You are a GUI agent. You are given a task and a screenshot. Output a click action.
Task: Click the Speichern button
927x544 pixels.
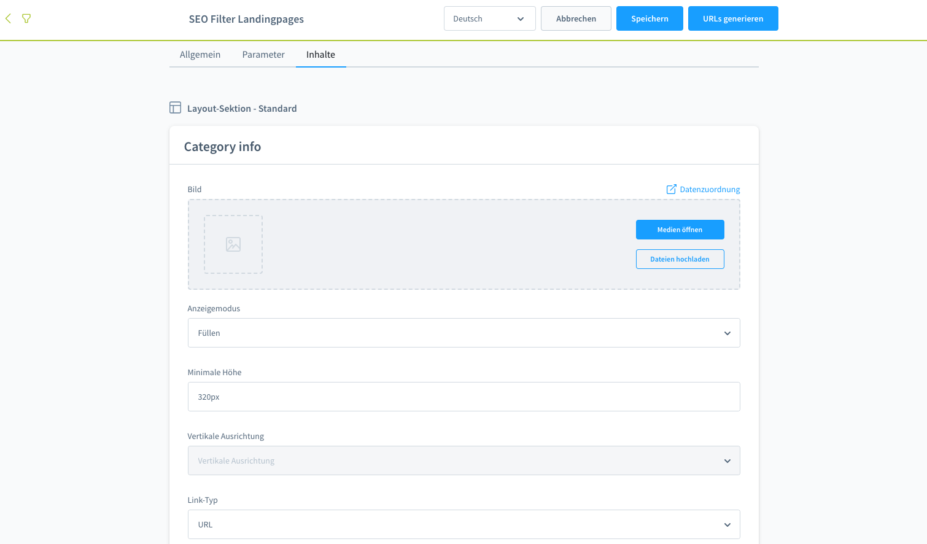click(x=650, y=18)
